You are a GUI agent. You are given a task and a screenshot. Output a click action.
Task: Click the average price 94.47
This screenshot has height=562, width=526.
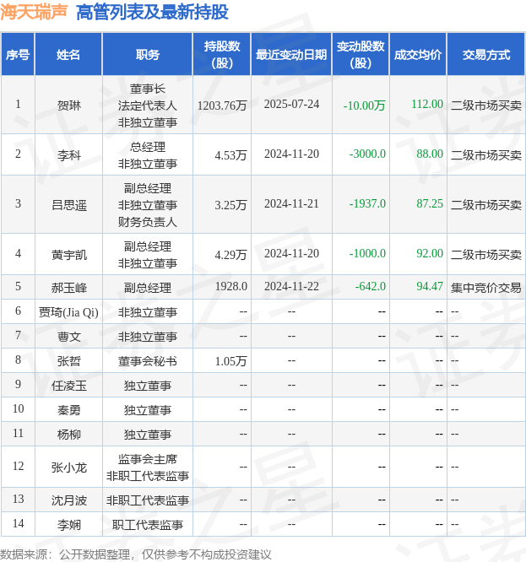(430, 286)
